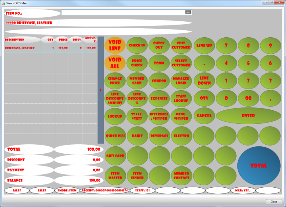Open the Item Finder
The image size is (286, 207).
pos(137,175)
